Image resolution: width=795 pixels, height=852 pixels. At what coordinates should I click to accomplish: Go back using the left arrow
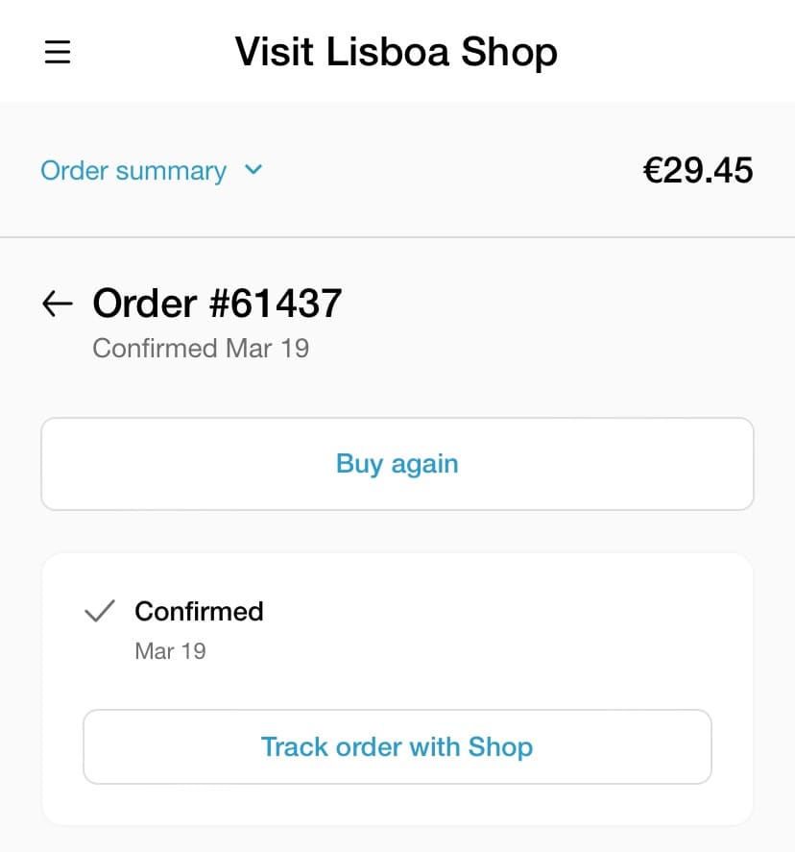58,304
